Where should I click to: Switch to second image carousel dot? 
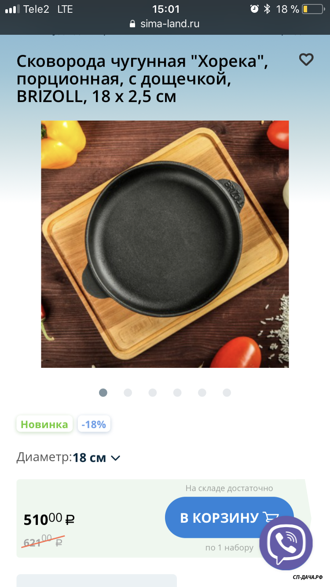coord(128,393)
